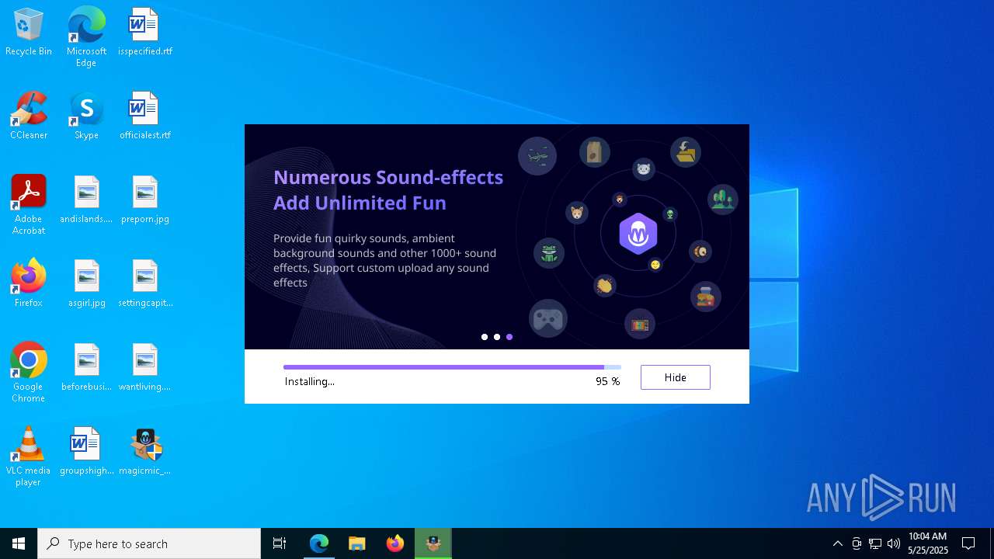Click the cat face sound-effect icon
Screen dimensions: 994x559
(643, 168)
